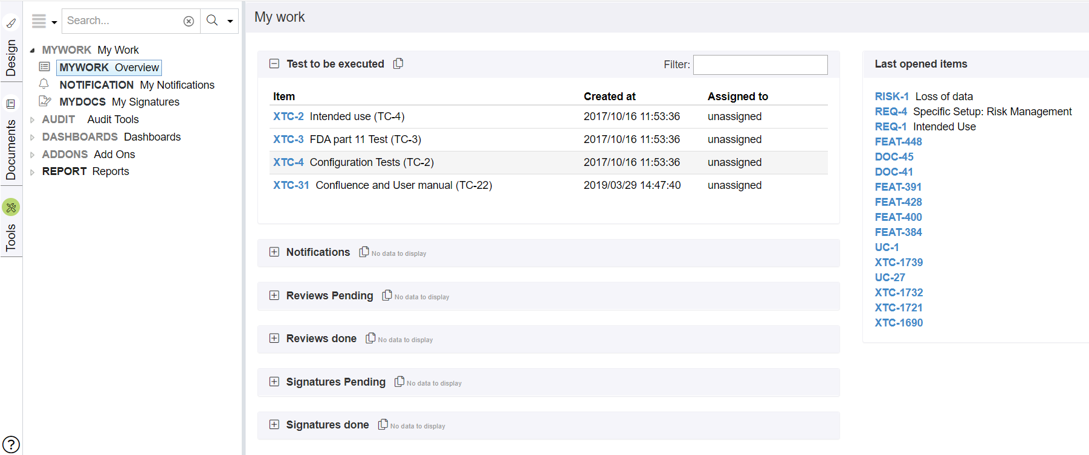Click the notification bell icon next to NOTIFICATION
The height and width of the screenshot is (455, 1089).
tap(44, 84)
